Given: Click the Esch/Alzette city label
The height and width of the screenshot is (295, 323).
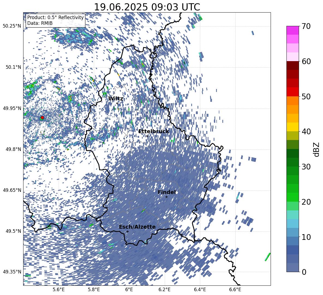Looking at the screenshot, I should tap(137, 227).
